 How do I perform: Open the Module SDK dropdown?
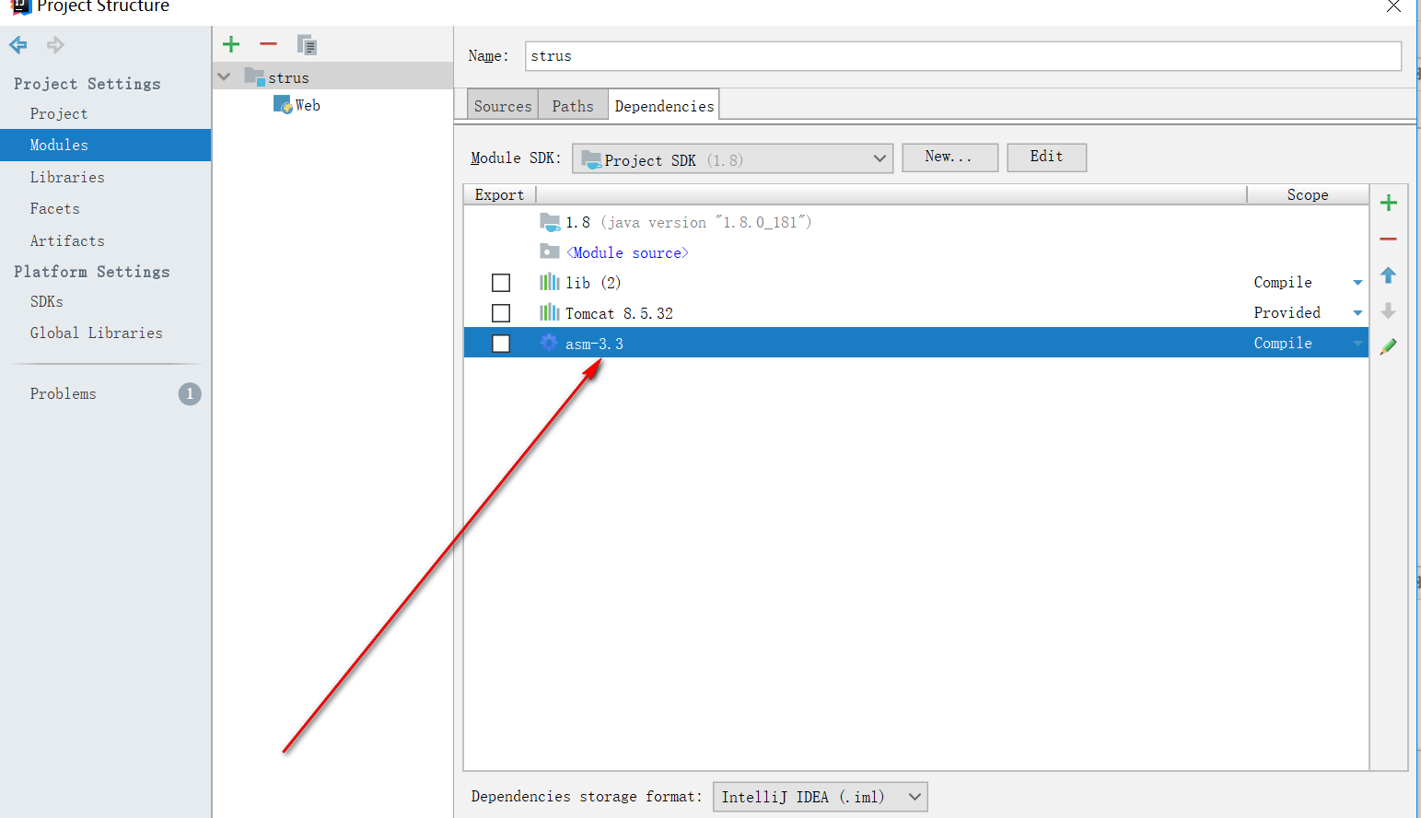click(x=878, y=158)
